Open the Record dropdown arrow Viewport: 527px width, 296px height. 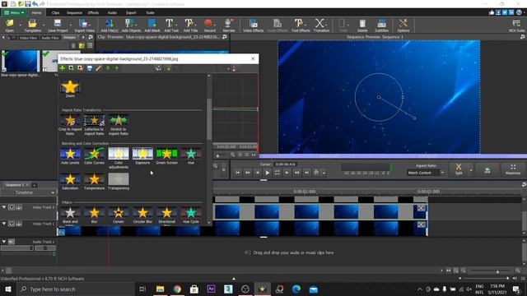point(215,25)
